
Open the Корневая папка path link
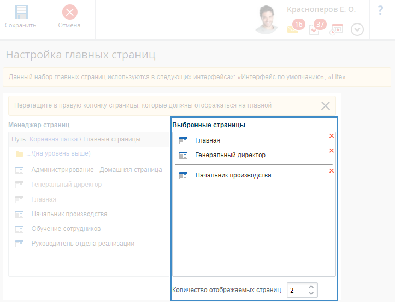(54, 139)
